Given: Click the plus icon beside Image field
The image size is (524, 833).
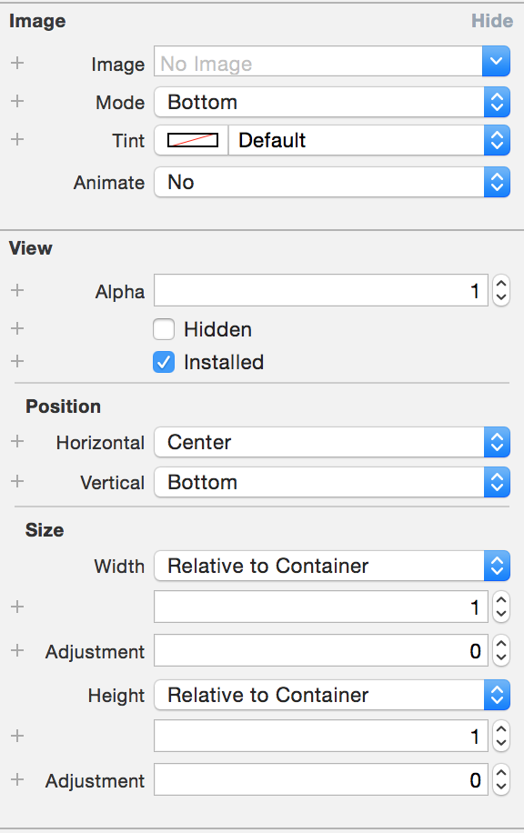Looking at the screenshot, I should tap(17, 63).
